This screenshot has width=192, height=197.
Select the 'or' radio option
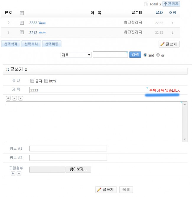point(158,55)
